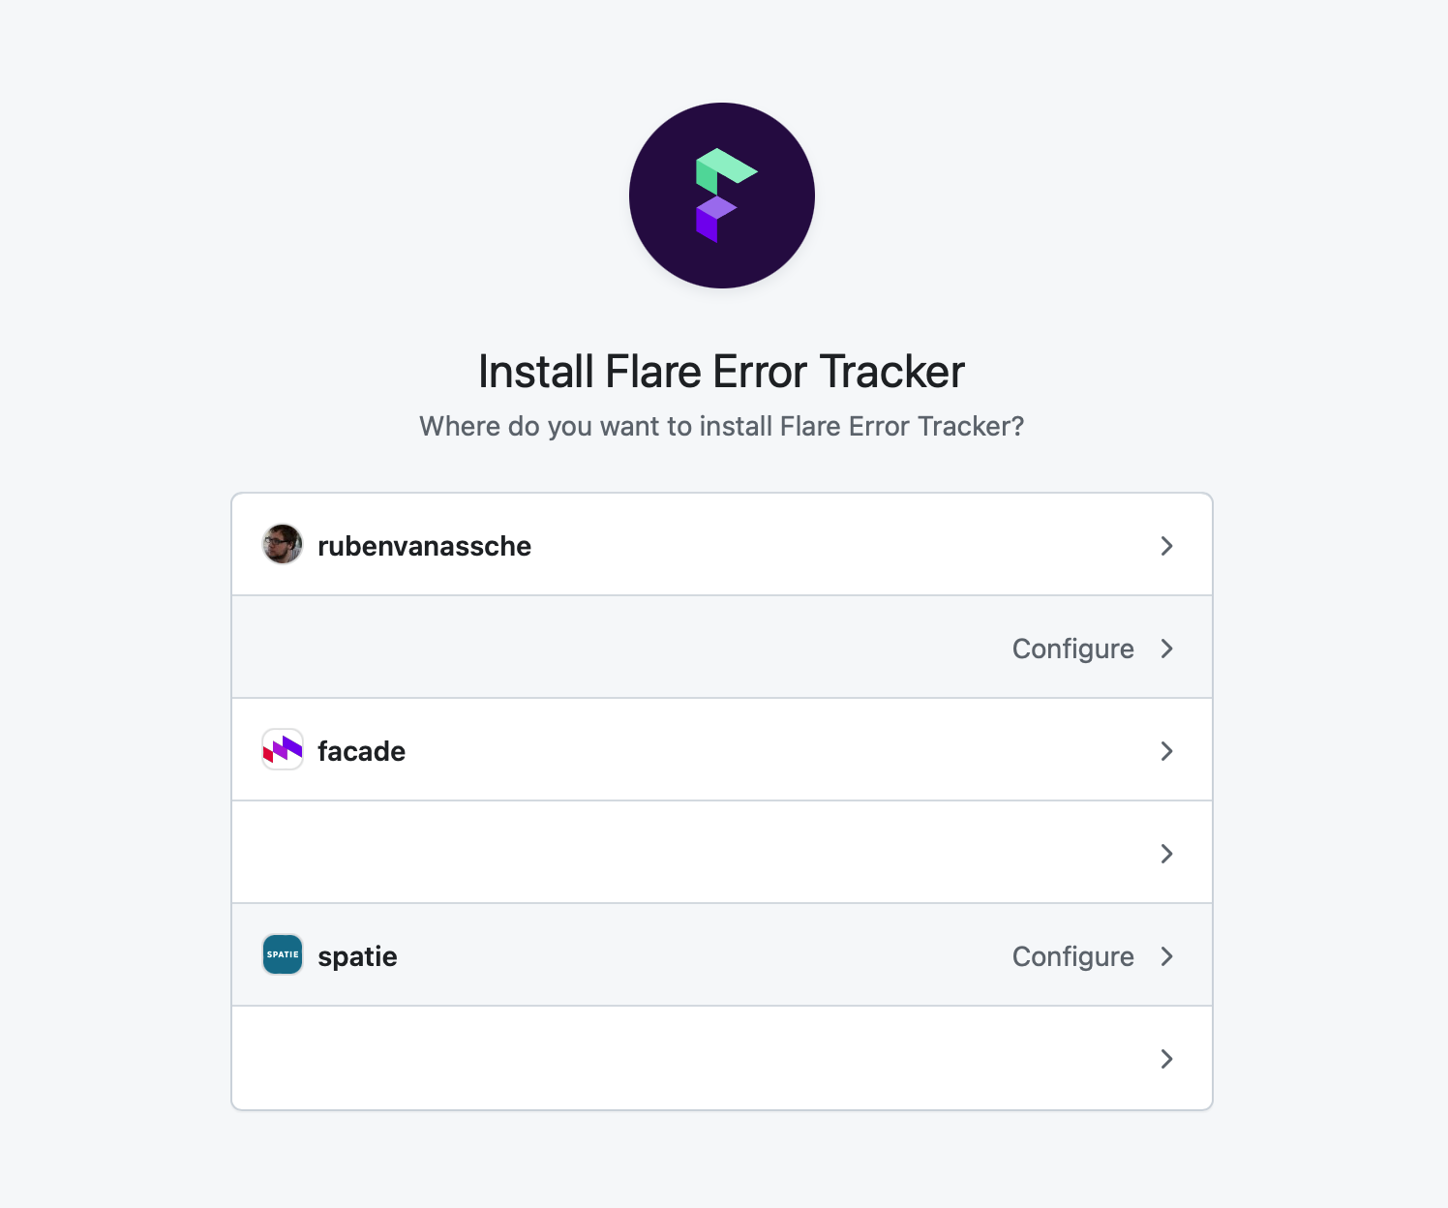Screen dimensions: 1448x1208
Task: Click the name rubenvanassche
Action: point(425,546)
